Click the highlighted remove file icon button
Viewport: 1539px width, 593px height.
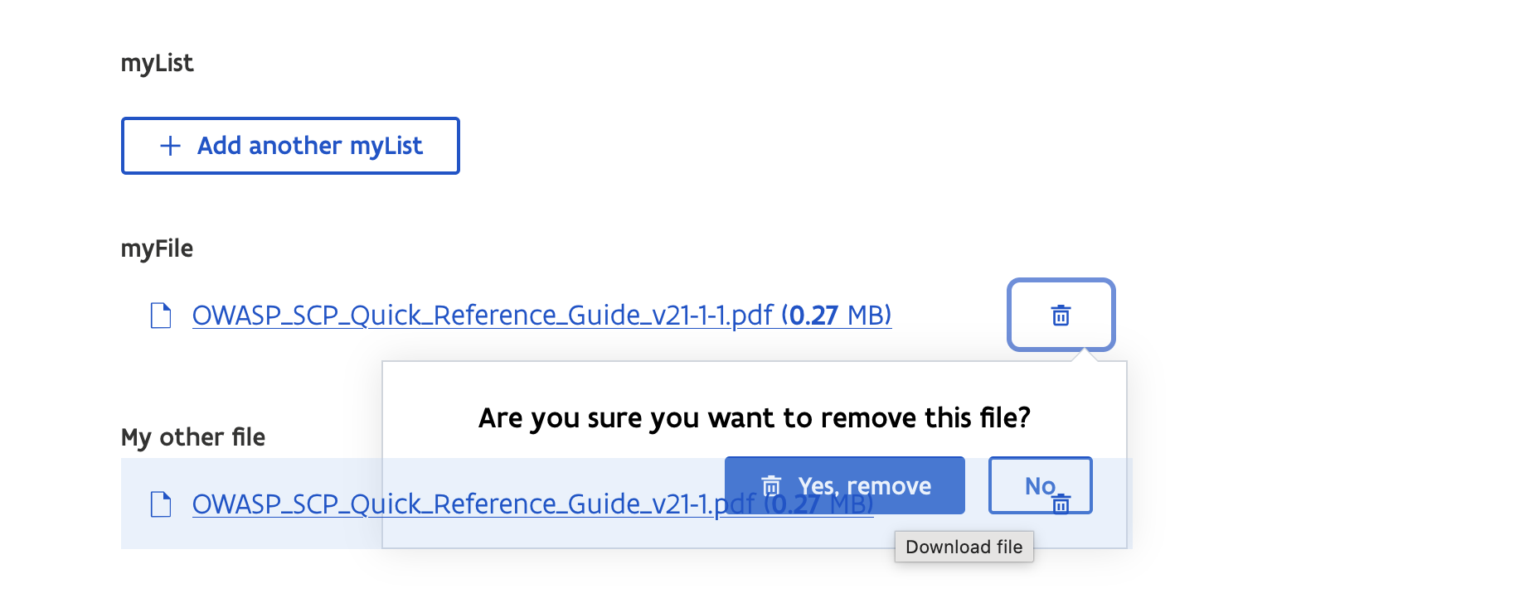click(x=1061, y=315)
